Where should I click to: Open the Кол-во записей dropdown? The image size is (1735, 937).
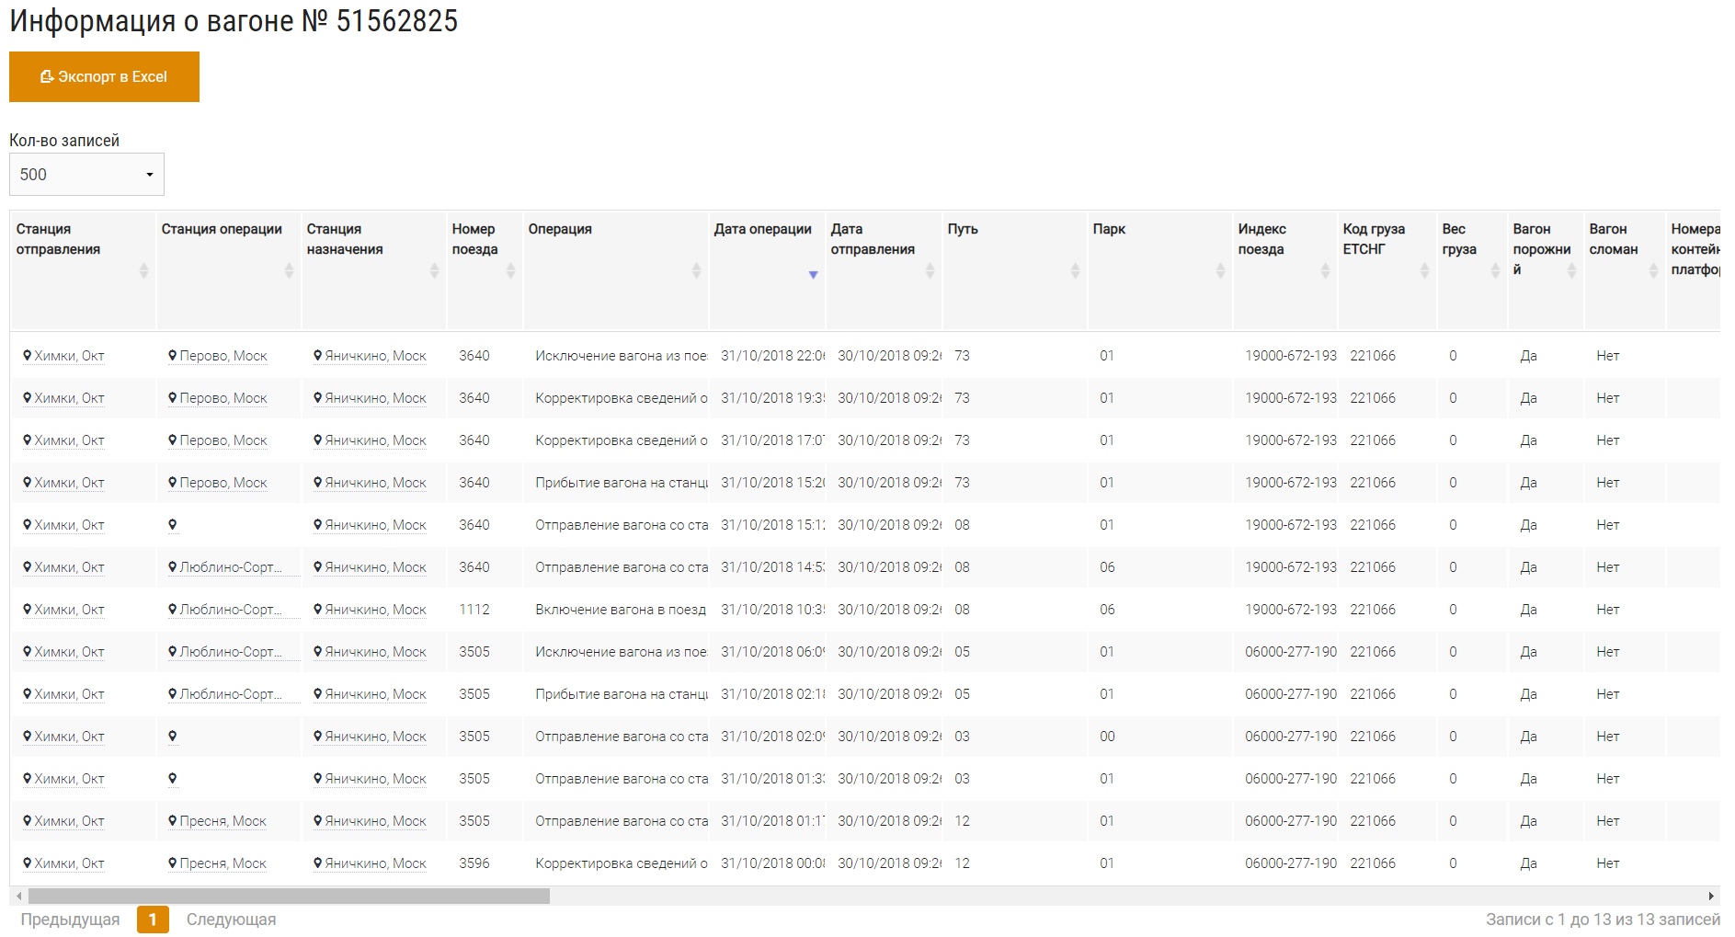86,175
